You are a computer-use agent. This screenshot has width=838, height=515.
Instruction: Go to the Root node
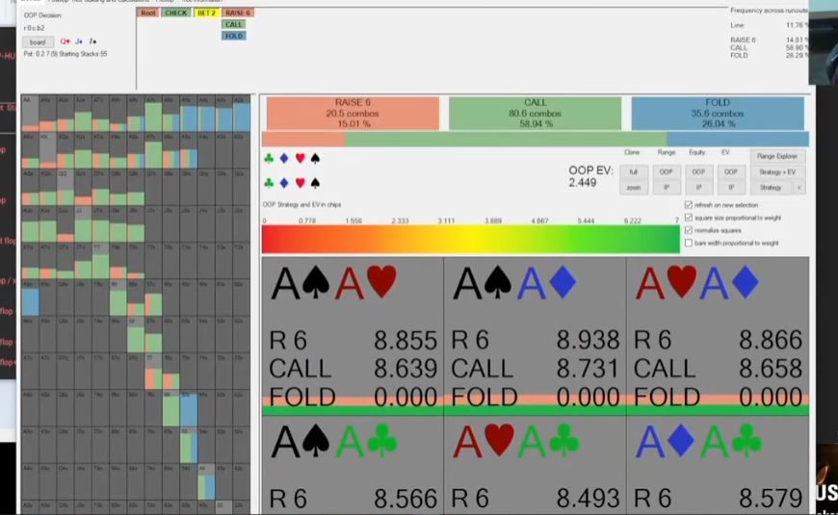[148, 13]
